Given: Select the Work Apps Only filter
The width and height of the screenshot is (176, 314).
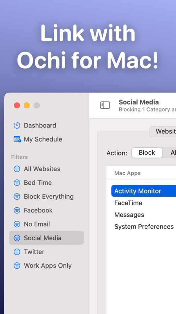Looking at the screenshot, I should [46, 265].
